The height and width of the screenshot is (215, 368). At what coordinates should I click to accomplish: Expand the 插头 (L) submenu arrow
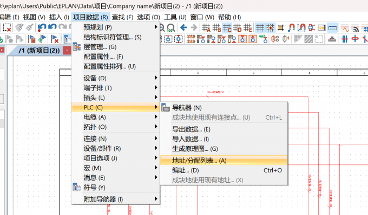[156, 97]
